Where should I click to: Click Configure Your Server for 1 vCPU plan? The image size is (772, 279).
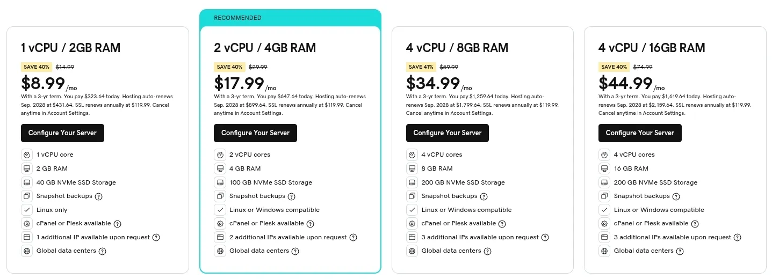coord(62,133)
